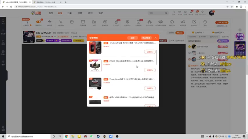Open 鱼吧 in top navigation

coord(101,13)
